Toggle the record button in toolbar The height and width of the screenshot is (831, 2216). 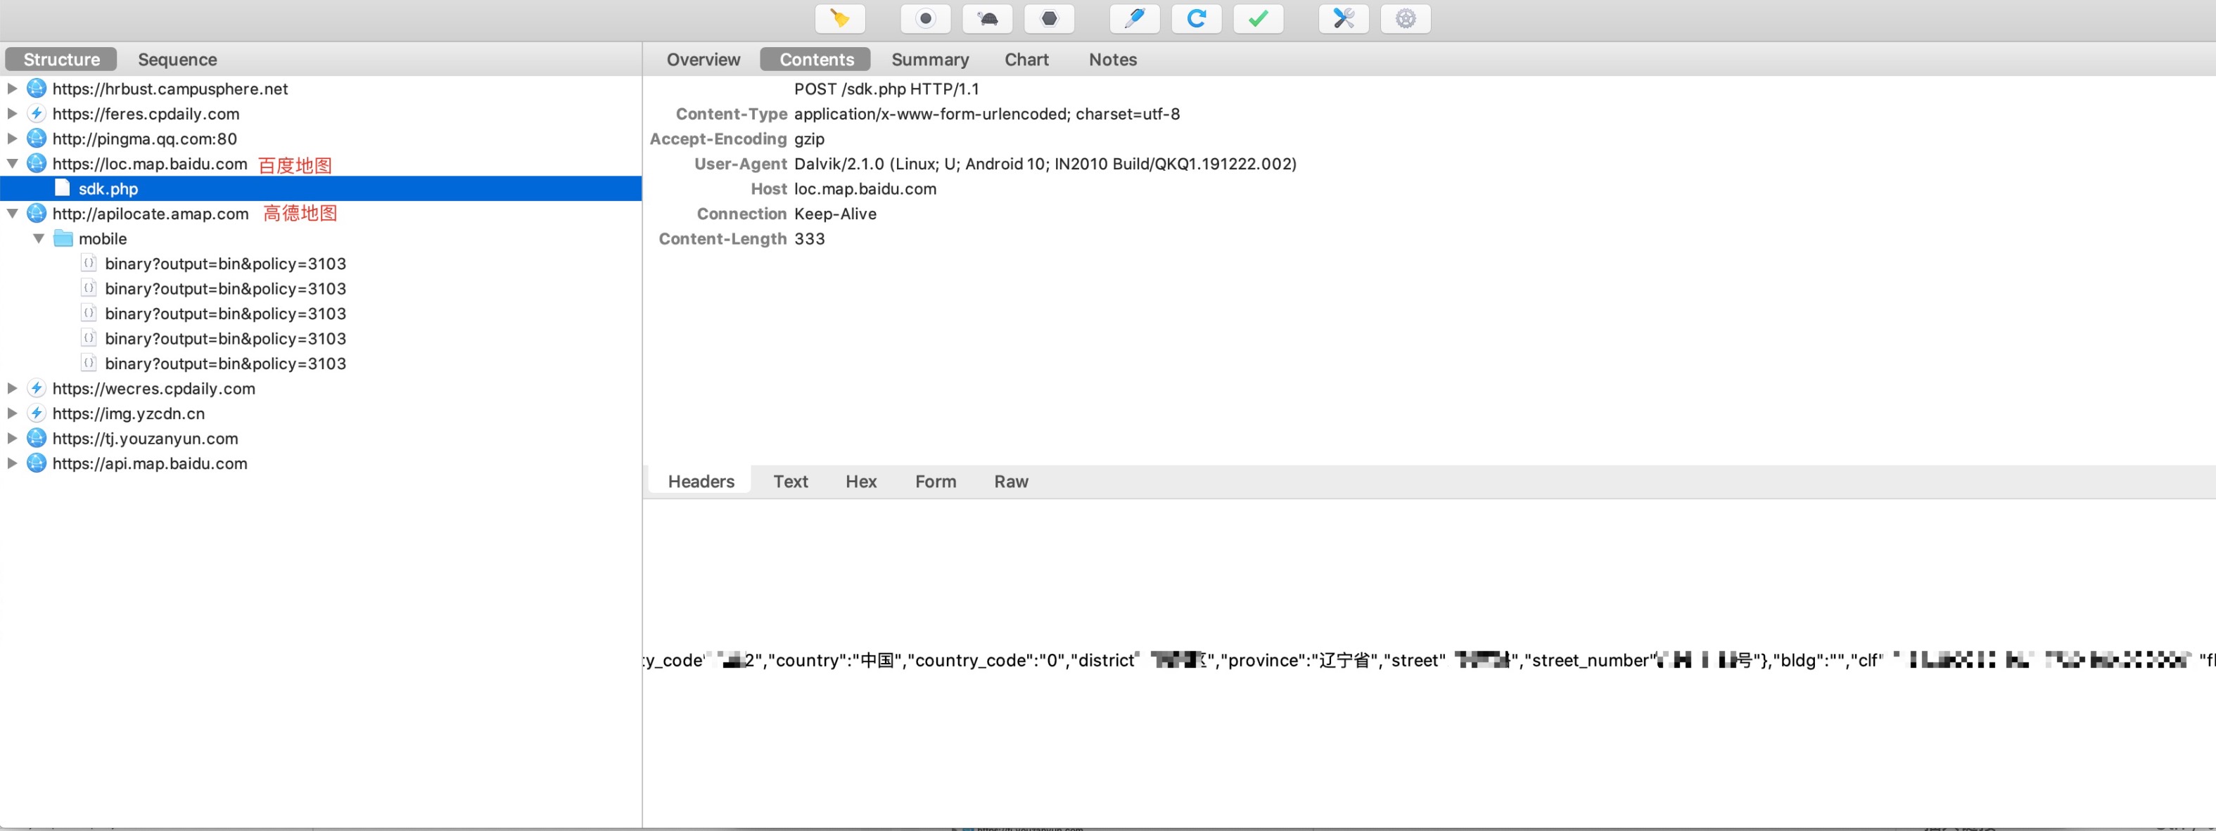tap(926, 18)
